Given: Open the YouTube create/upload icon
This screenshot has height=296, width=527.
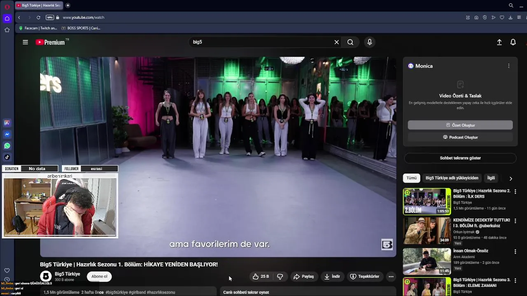Looking at the screenshot, I should [x=499, y=42].
